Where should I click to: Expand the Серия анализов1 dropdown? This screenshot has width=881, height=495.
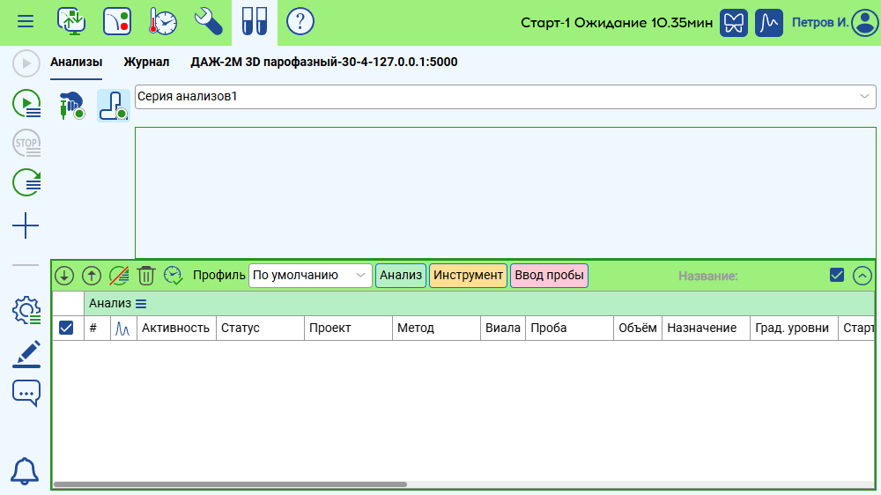click(x=862, y=96)
